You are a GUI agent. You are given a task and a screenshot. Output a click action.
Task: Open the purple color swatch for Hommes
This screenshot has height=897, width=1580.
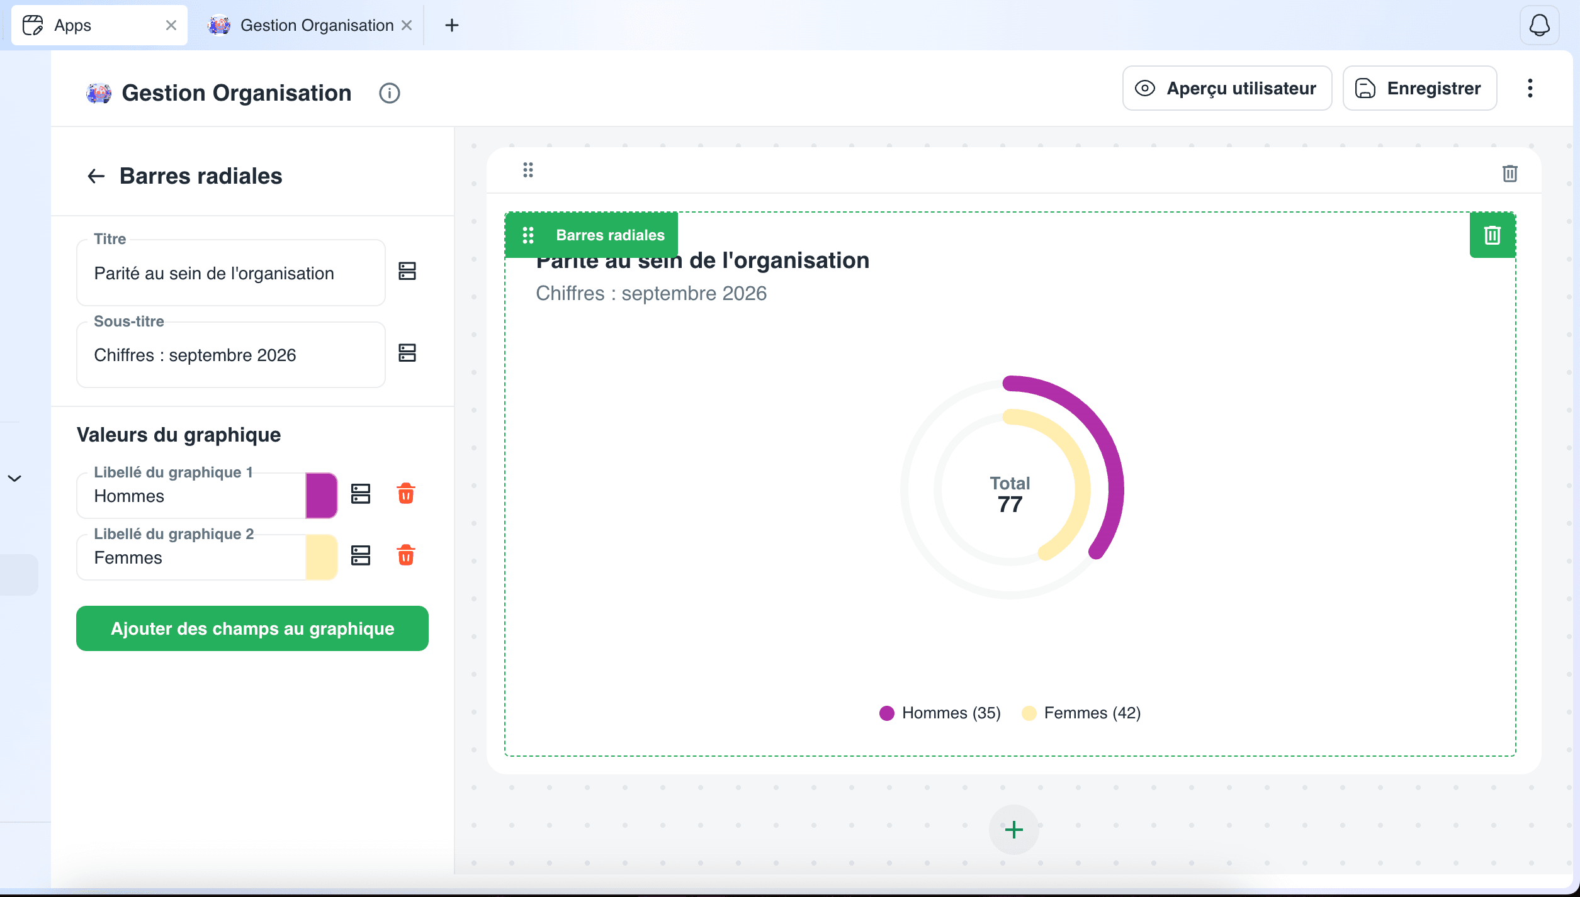pos(322,496)
